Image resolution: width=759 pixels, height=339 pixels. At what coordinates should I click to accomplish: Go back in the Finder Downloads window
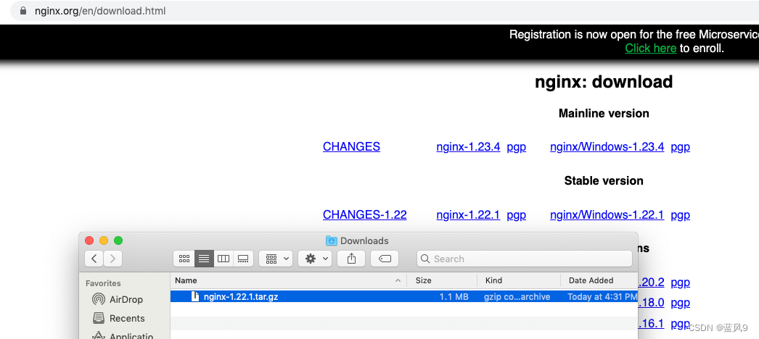pyautogui.click(x=94, y=259)
